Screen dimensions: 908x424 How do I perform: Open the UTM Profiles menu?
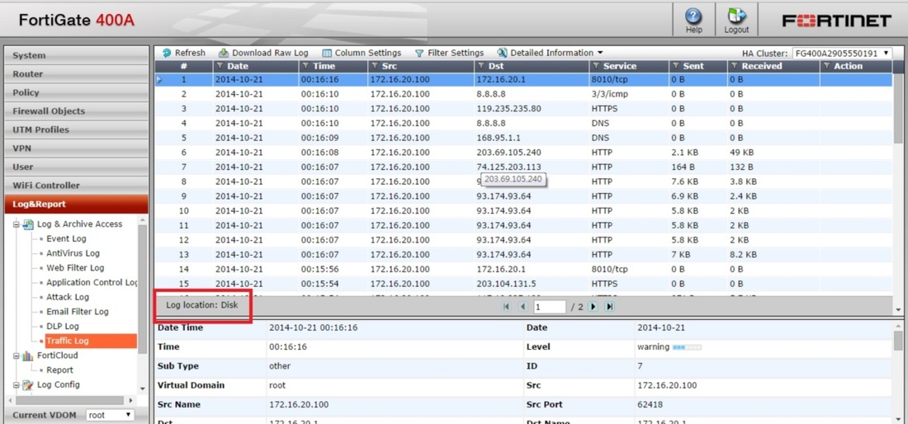pyautogui.click(x=77, y=130)
